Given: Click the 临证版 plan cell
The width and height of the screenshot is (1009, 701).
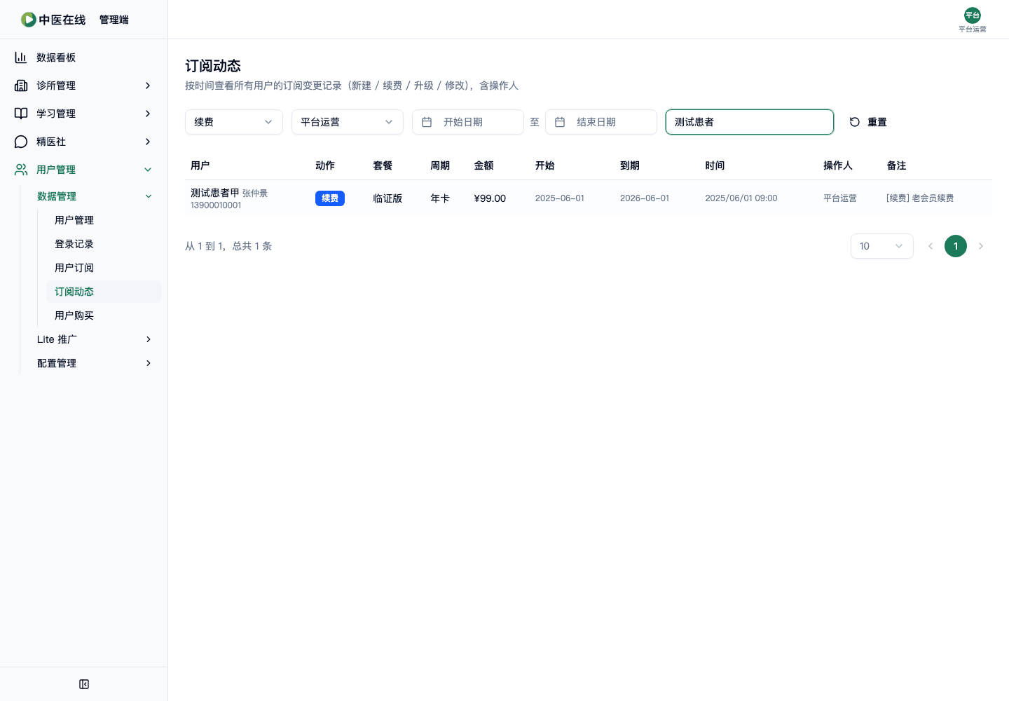Looking at the screenshot, I should (387, 198).
